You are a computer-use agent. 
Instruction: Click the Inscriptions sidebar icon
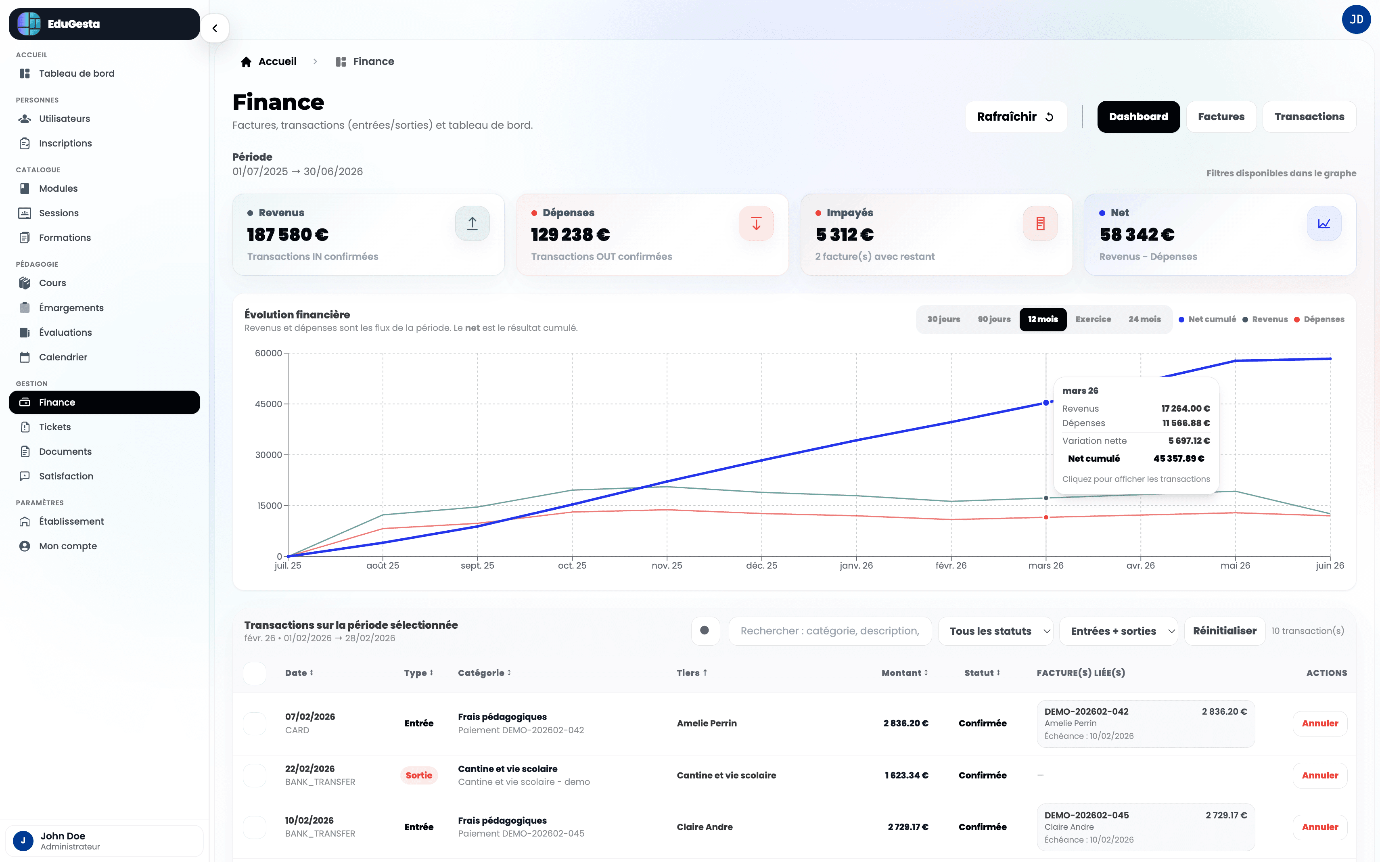click(25, 143)
